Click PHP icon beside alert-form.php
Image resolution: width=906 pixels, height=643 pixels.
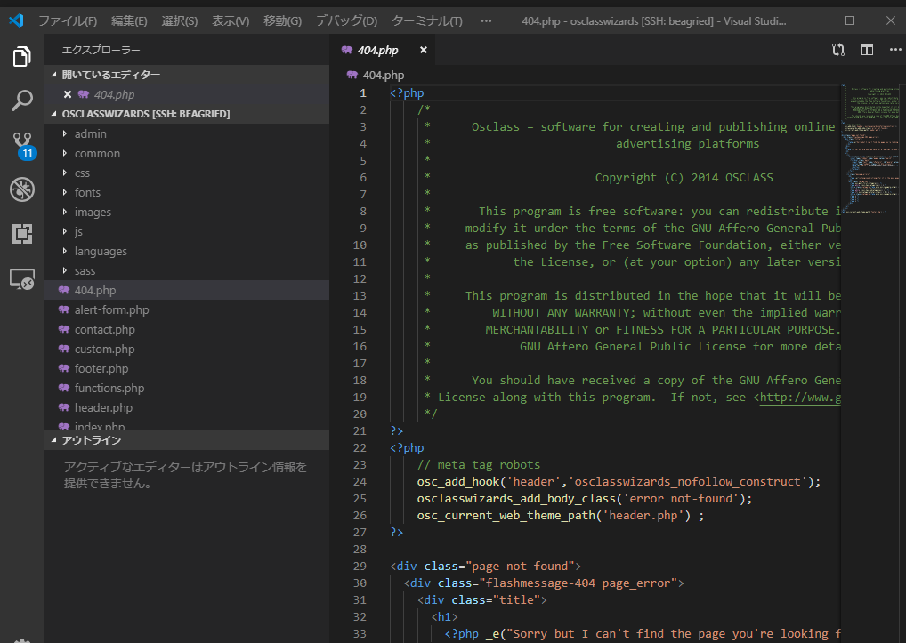64,310
